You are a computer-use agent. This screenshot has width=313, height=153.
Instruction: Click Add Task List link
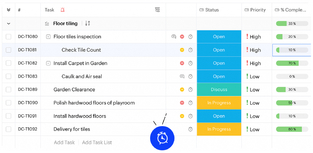(x=97, y=142)
